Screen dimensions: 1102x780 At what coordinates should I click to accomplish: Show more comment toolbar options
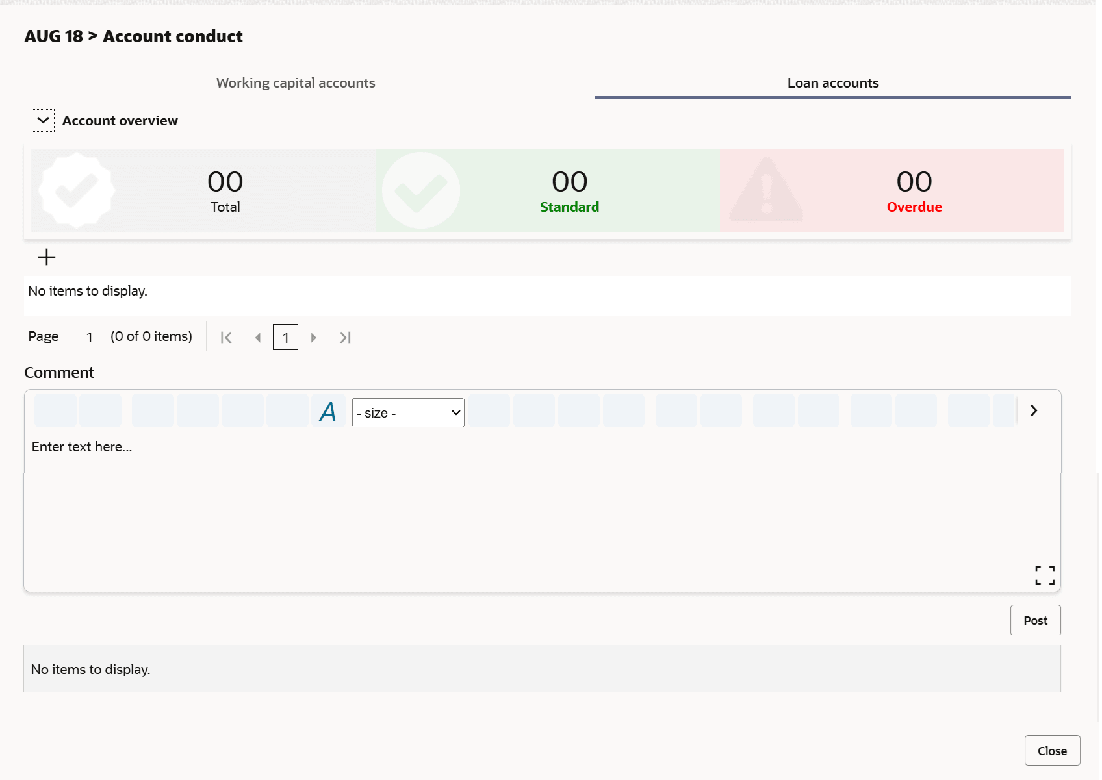pyautogui.click(x=1034, y=410)
